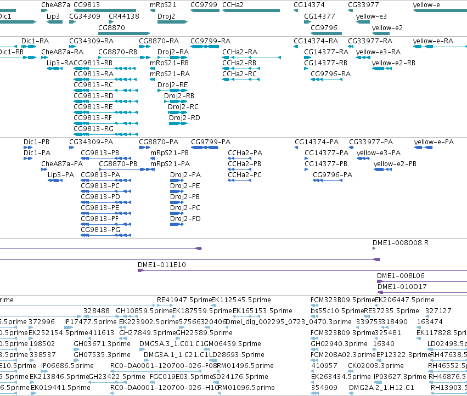Select the Lip3 gene label
This screenshot has height=396, width=467.
point(53,16)
